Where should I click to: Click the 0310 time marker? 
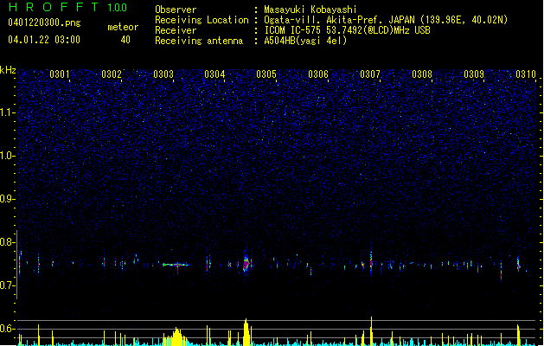point(526,74)
